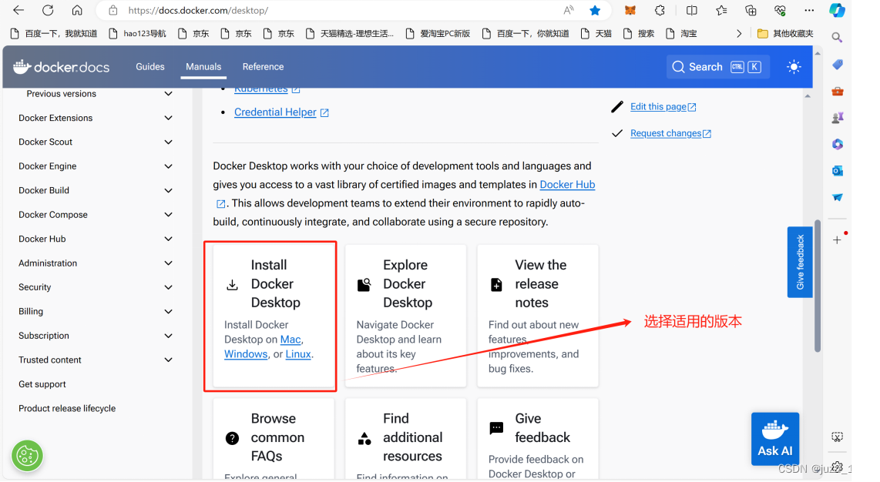Expand the Subscription chevron
The image size is (880, 482).
(168, 336)
